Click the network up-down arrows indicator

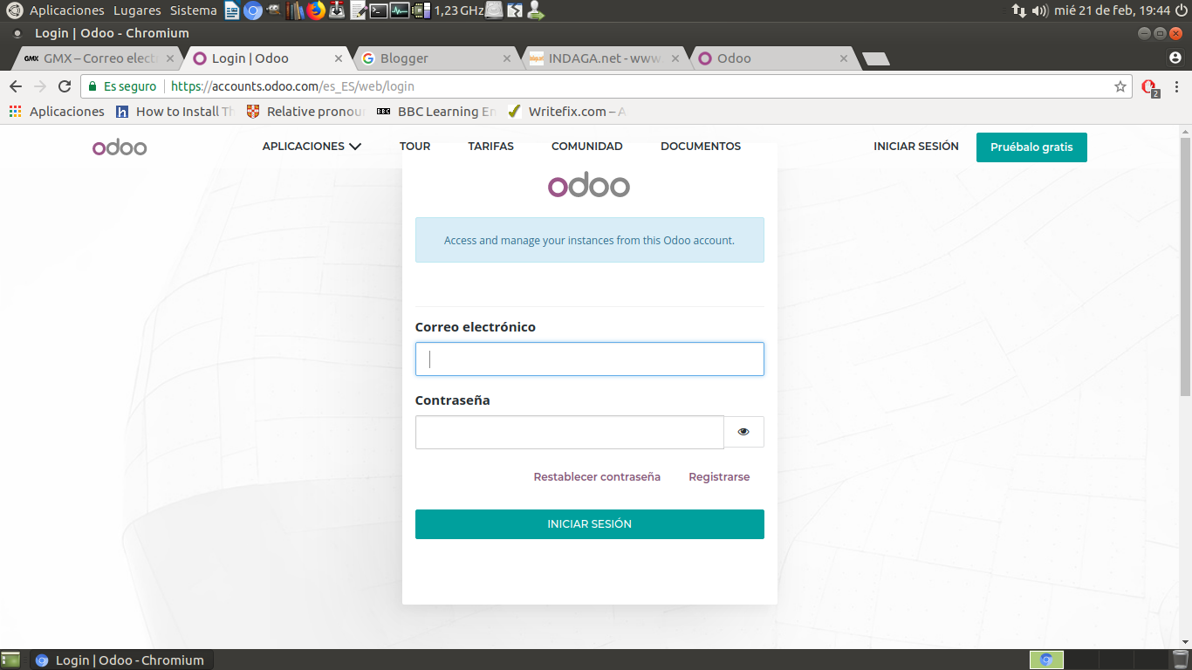coord(1018,10)
